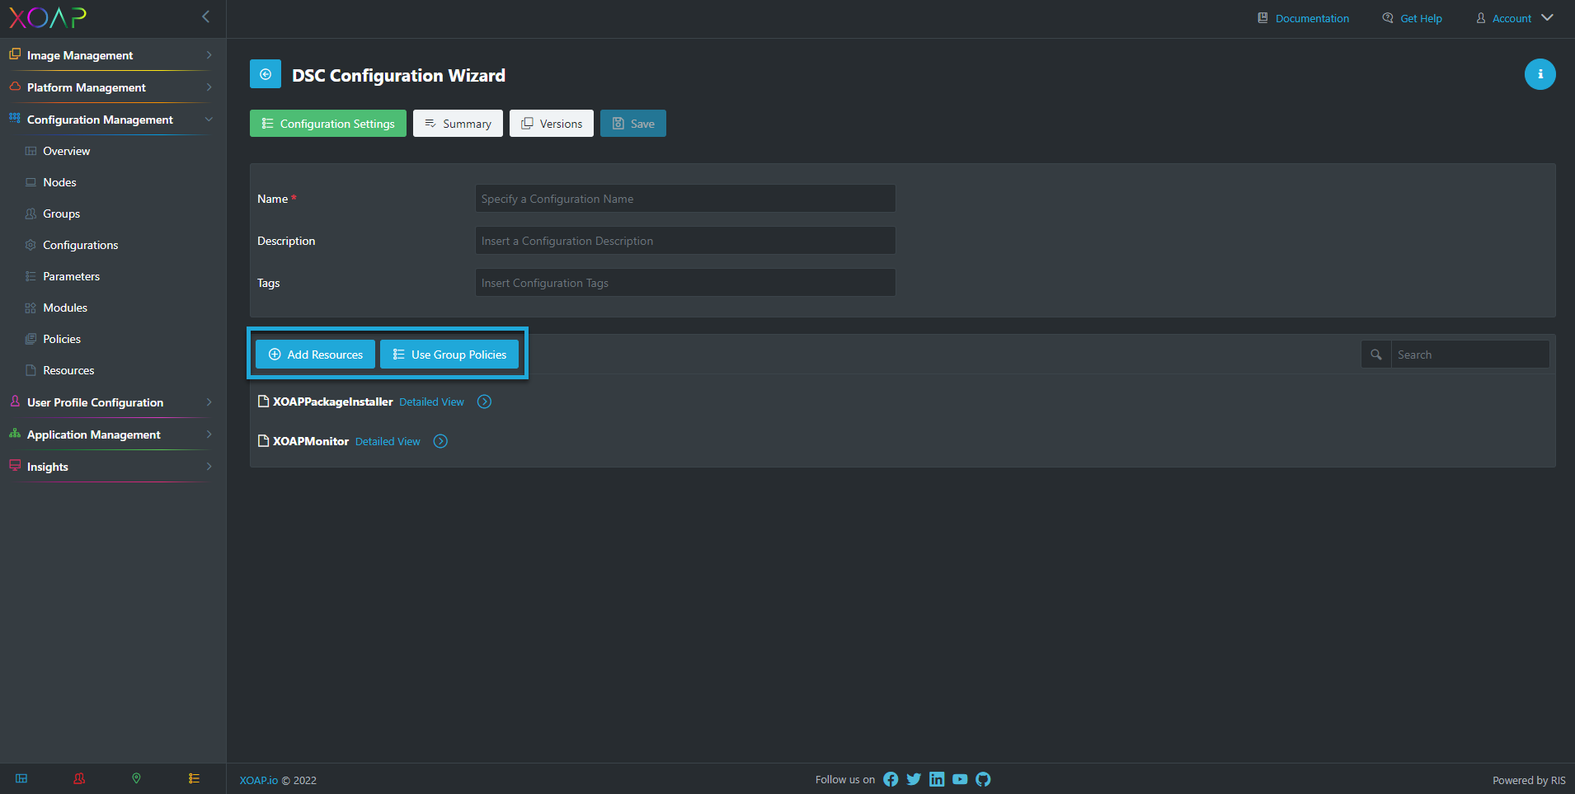Click the Image Management icon
The height and width of the screenshot is (794, 1575).
15,54
